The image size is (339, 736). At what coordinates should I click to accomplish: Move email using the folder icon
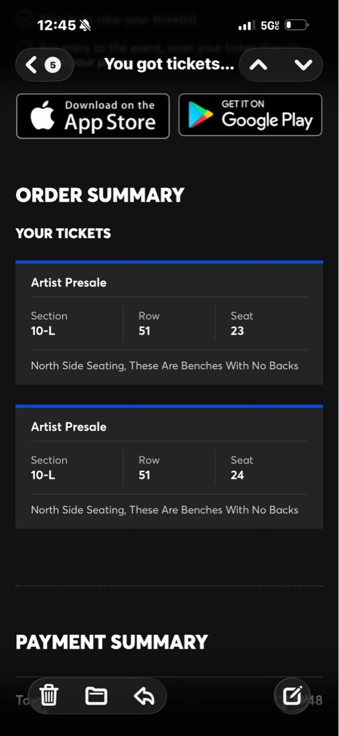[96, 696]
